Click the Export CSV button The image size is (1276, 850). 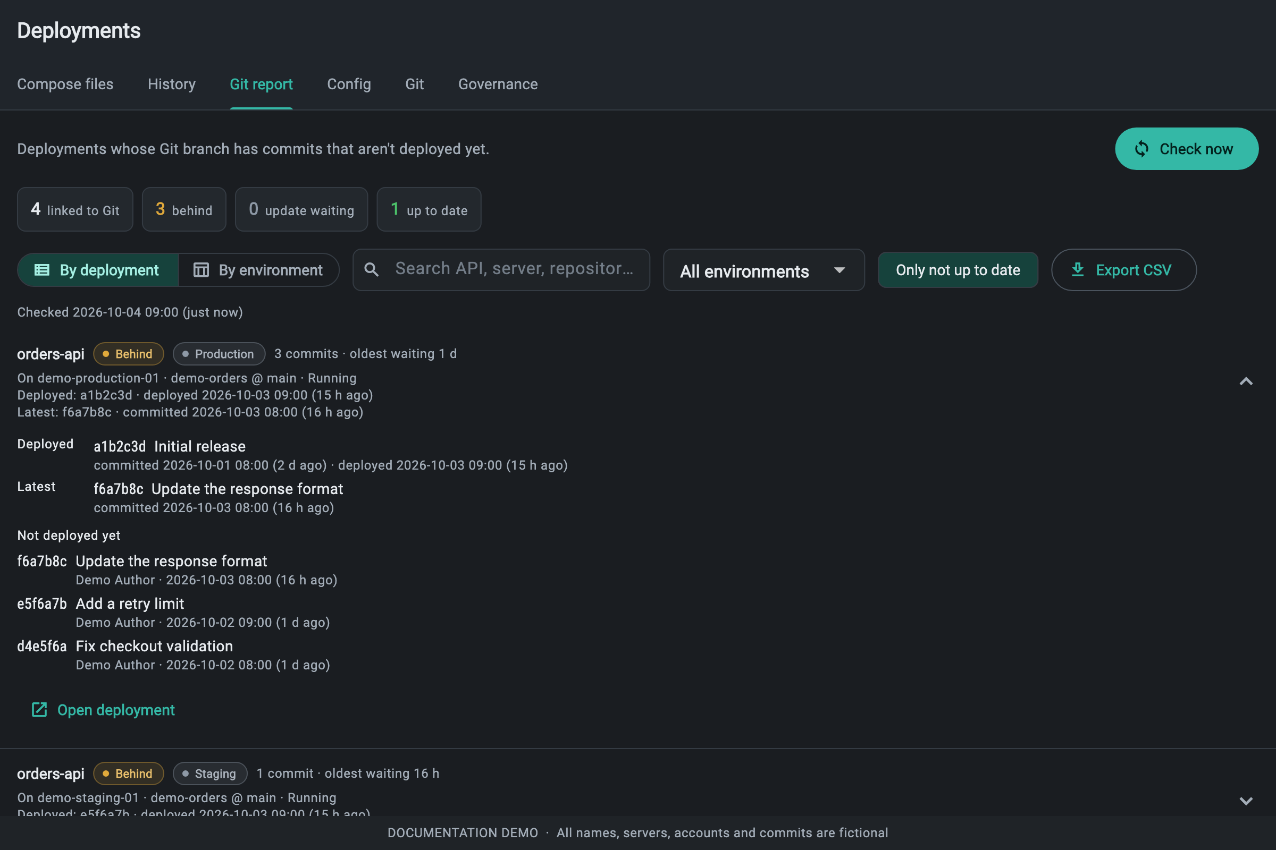[x=1123, y=270]
